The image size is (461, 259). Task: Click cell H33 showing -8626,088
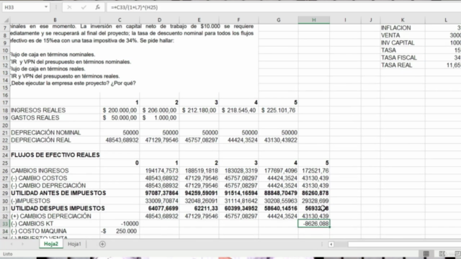click(x=314, y=224)
